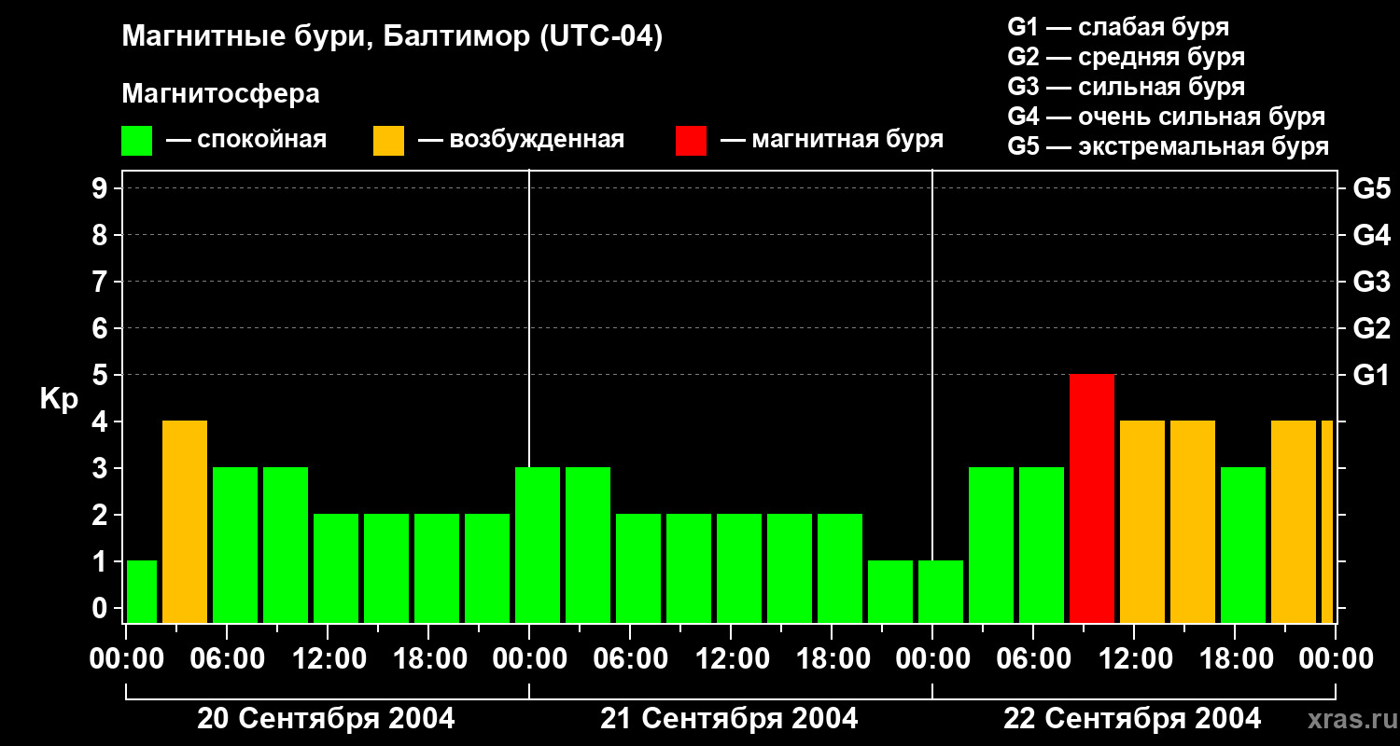
Task: Click the date label «21 Сентября 2004»
Action: [730, 718]
